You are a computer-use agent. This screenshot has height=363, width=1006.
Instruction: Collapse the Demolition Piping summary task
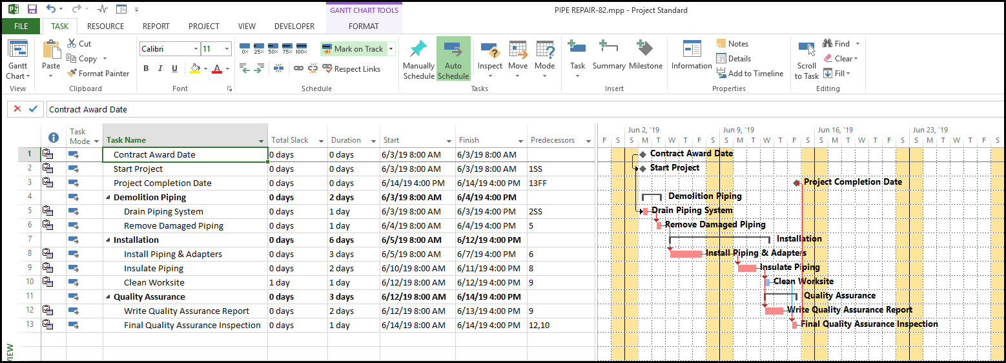[x=108, y=198]
